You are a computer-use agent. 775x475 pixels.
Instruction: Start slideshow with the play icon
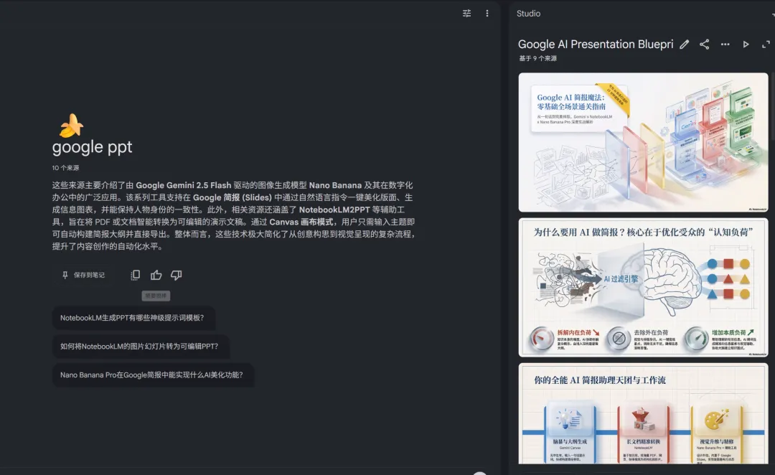coord(746,44)
